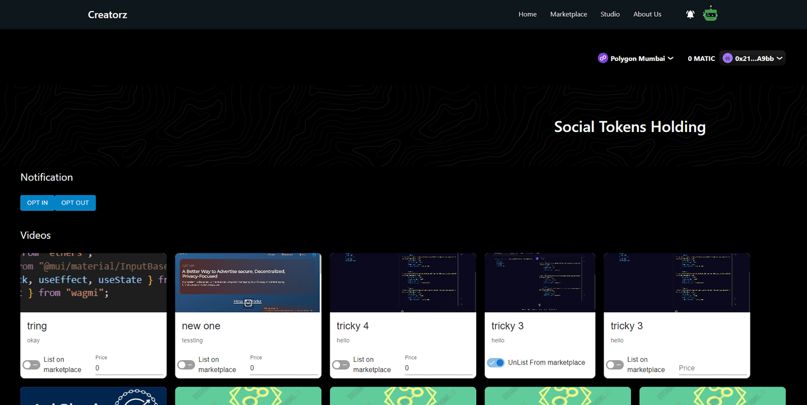The width and height of the screenshot is (807, 405).
Task: Click hello description under tricky 4
Action: pos(343,340)
